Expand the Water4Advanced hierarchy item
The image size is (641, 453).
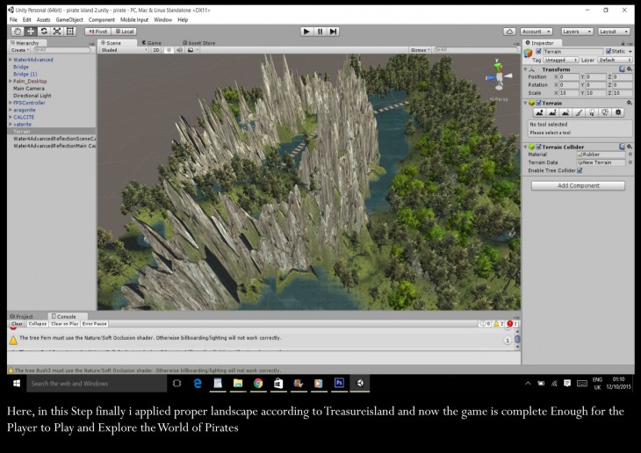(x=10, y=60)
